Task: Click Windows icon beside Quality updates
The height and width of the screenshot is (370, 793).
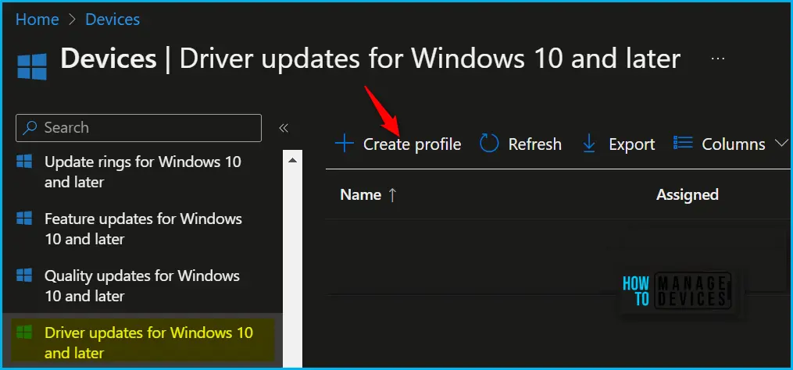Action: tap(24, 276)
